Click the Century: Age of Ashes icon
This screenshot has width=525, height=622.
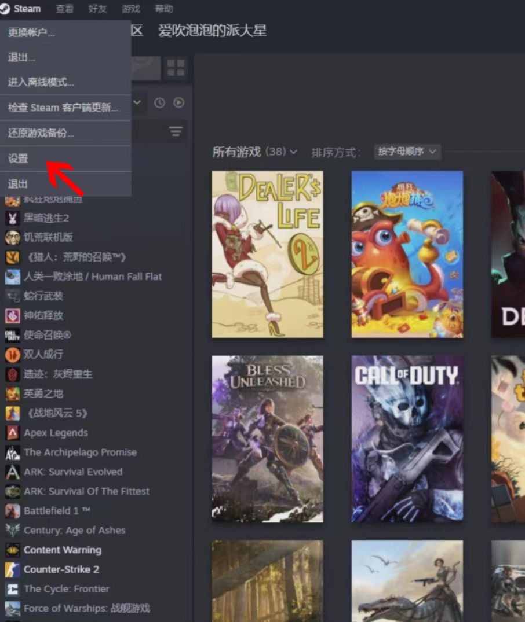coord(12,530)
